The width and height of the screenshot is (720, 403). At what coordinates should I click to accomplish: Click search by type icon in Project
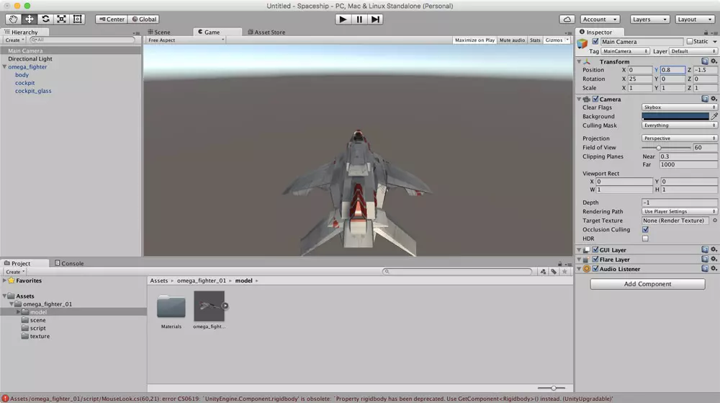(543, 272)
